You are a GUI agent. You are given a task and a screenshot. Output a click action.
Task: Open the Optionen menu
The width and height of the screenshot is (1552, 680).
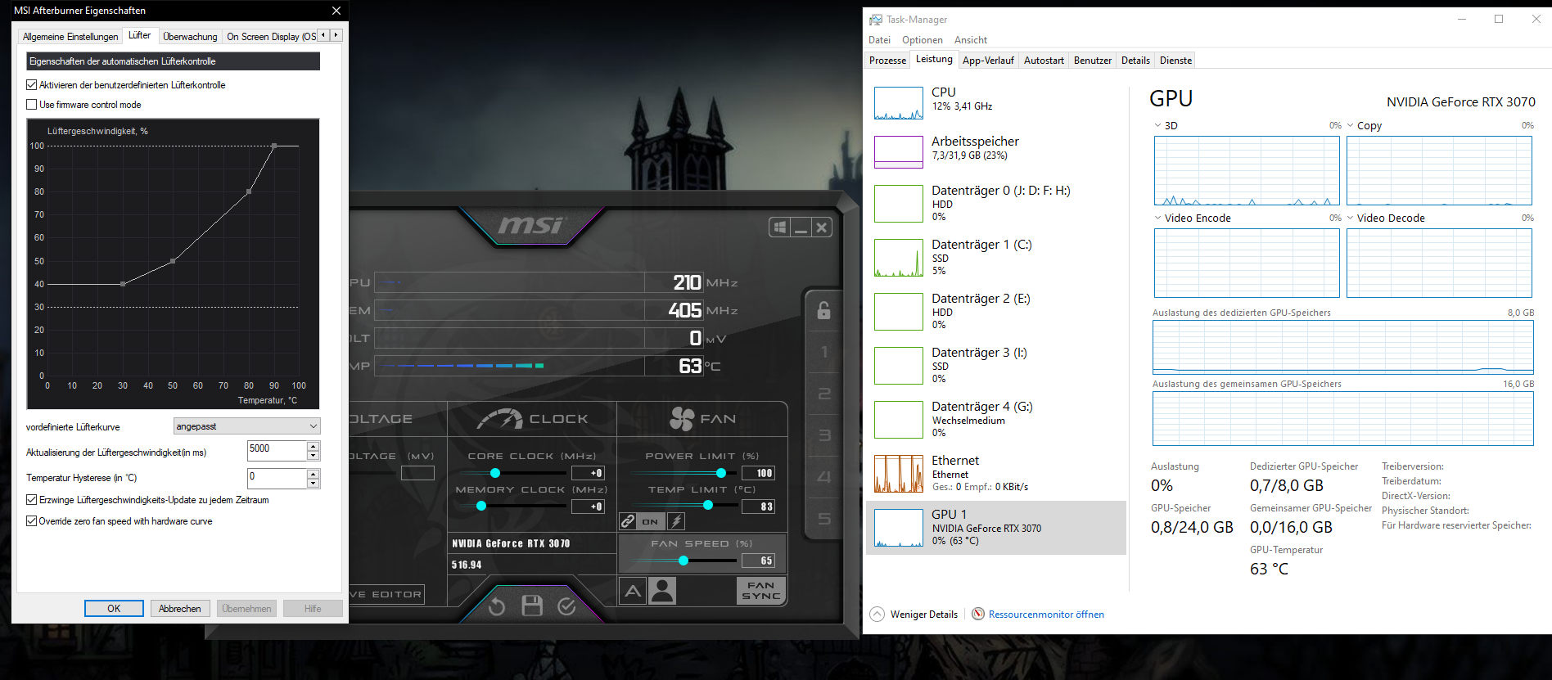tap(922, 40)
